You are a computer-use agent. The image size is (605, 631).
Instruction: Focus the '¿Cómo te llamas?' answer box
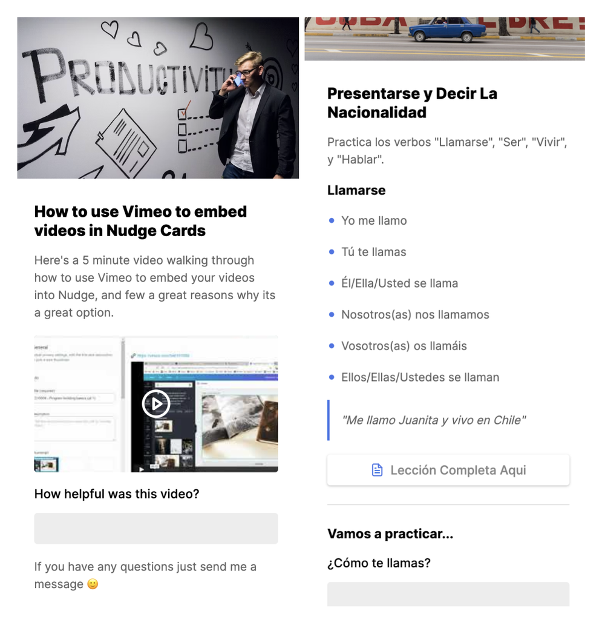[x=448, y=594]
